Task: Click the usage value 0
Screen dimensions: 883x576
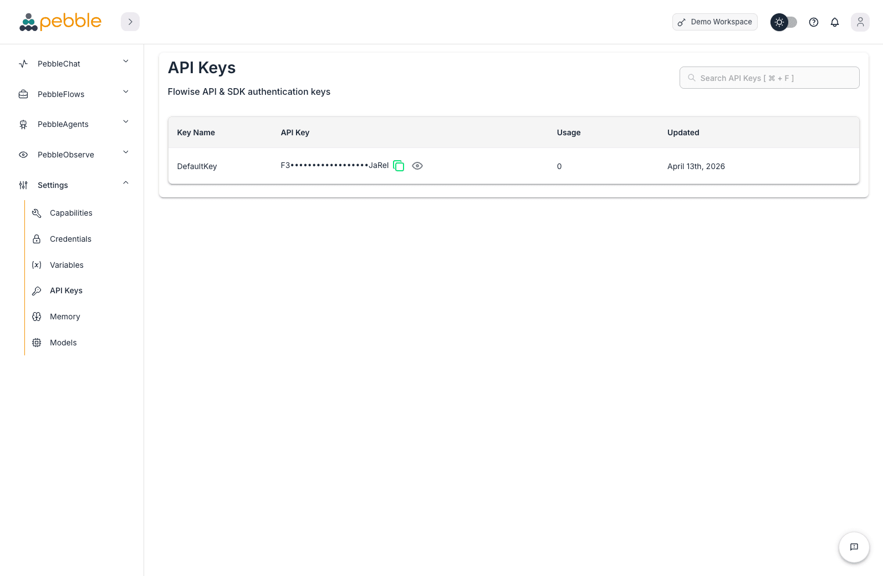Action: point(559,166)
